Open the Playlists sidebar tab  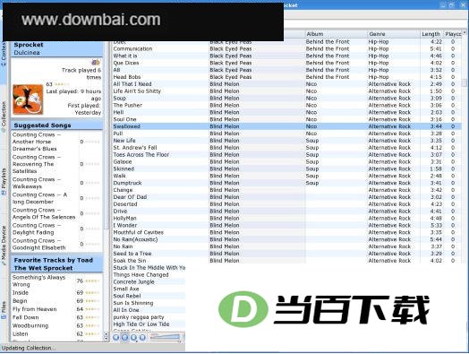pos(4,182)
